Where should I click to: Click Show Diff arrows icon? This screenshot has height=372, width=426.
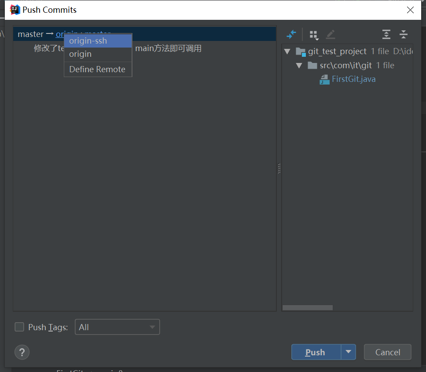click(291, 34)
